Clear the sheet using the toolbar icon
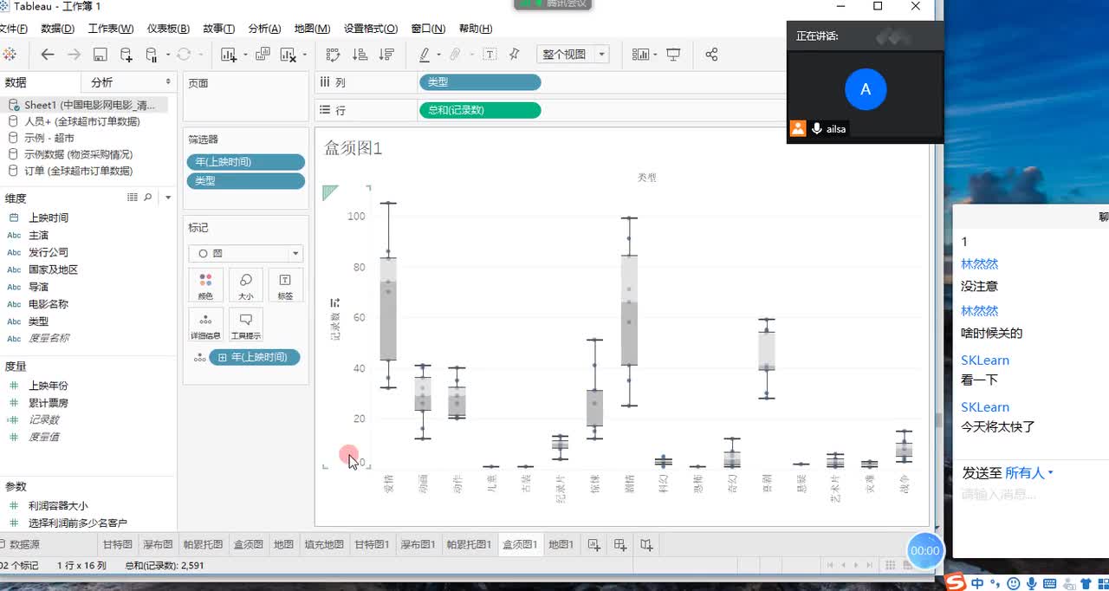This screenshot has width=1109, height=591. [x=288, y=55]
